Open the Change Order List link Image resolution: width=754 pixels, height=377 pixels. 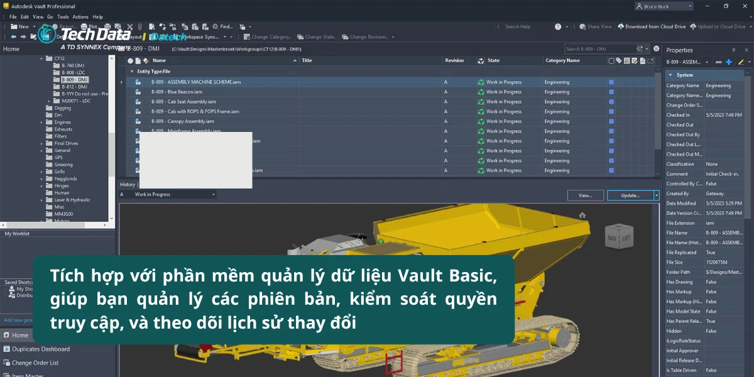click(x=30, y=363)
